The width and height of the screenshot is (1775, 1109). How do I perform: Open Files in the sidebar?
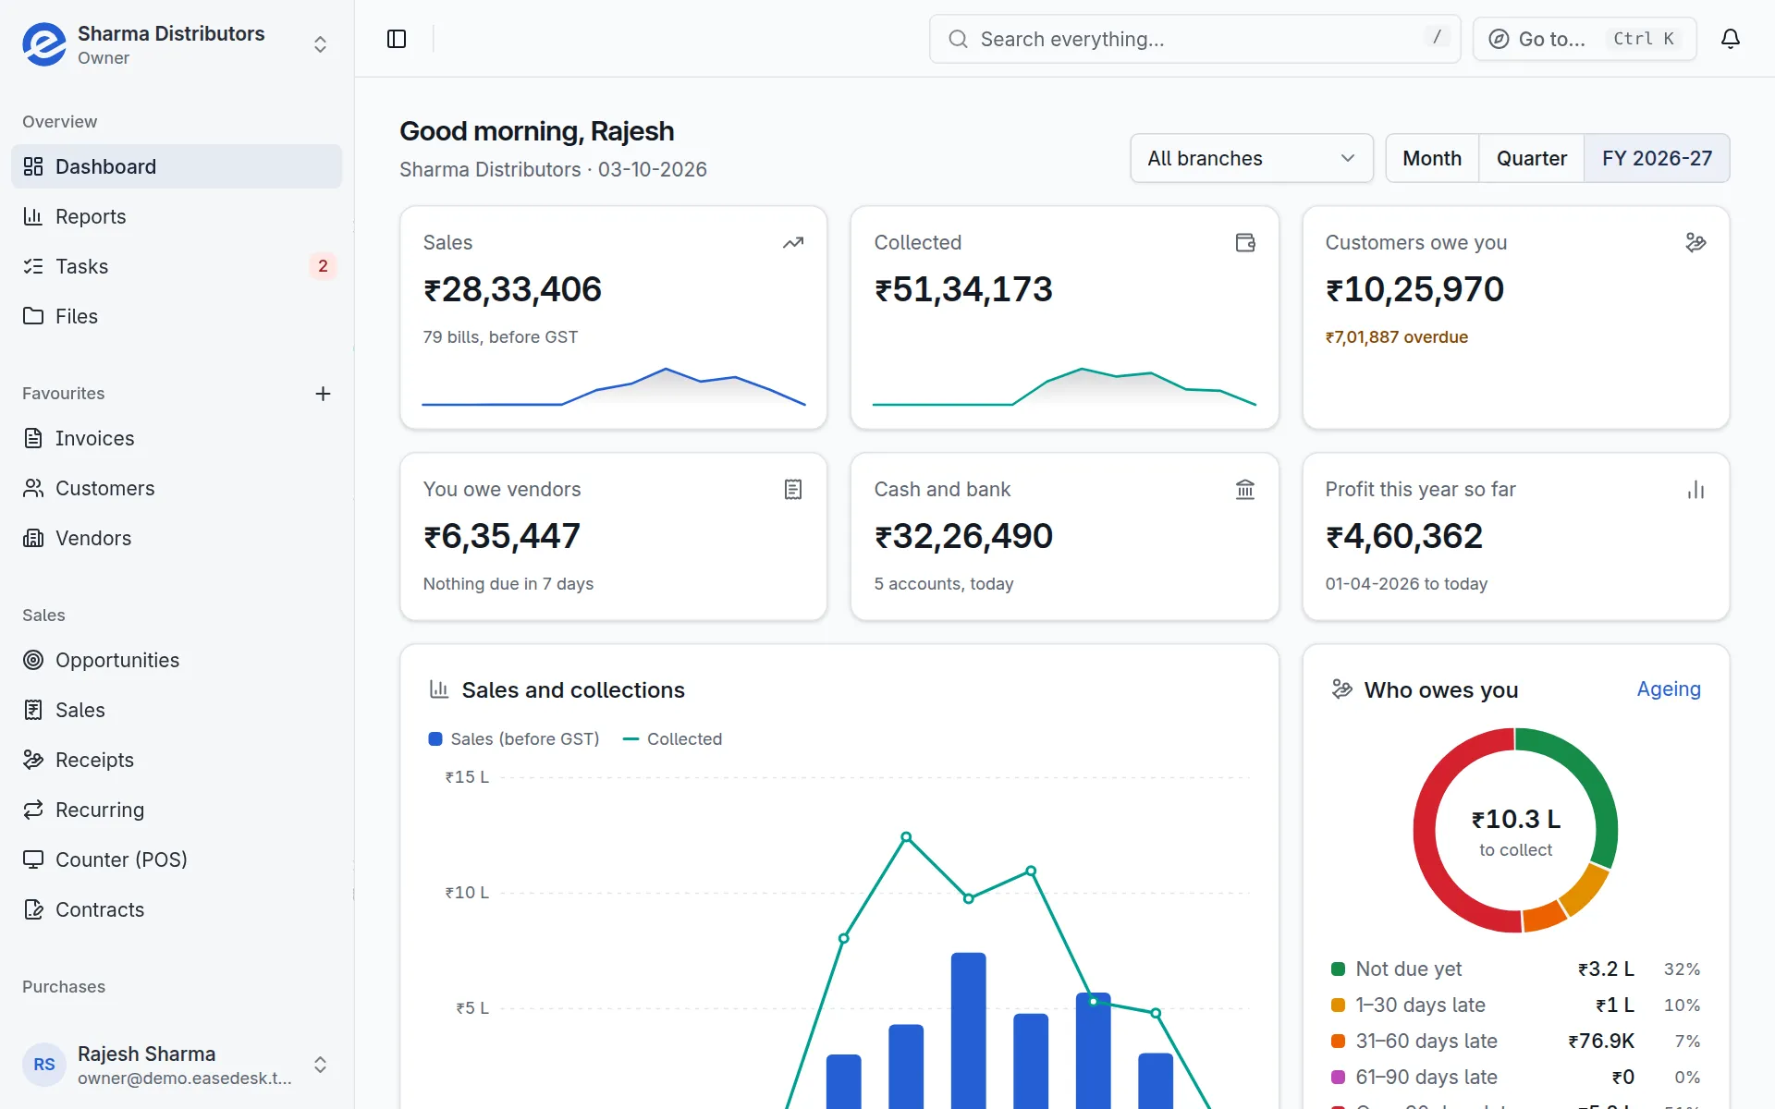pos(177,316)
